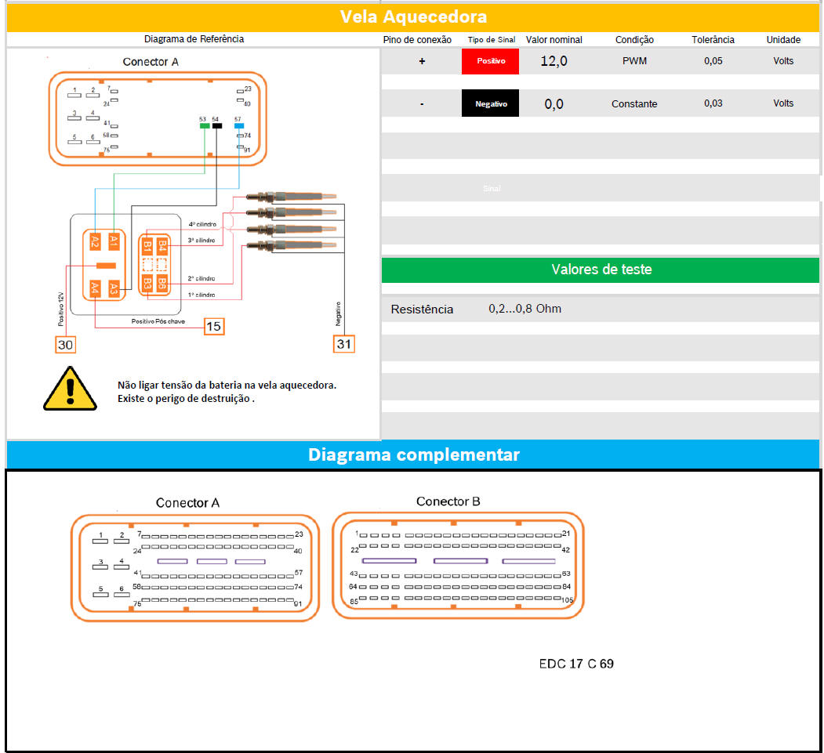824x753 pixels.
Task: Click the blue pin 57 marker
Action: (239, 125)
